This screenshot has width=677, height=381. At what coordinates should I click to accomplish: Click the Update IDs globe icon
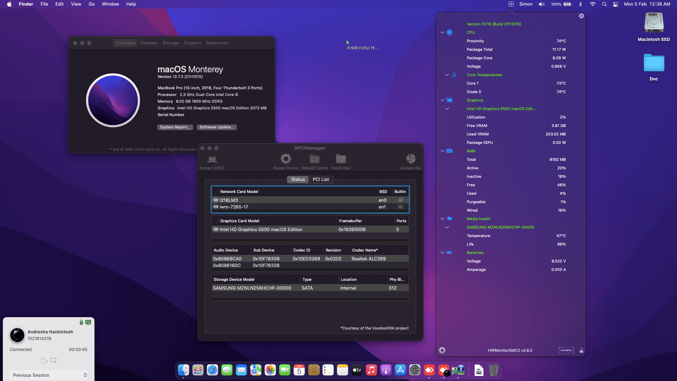coord(410,159)
